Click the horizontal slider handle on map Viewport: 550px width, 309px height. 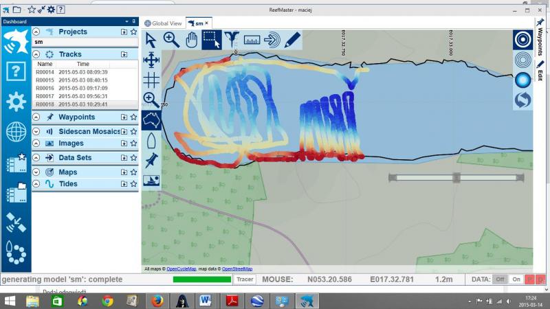point(455,177)
